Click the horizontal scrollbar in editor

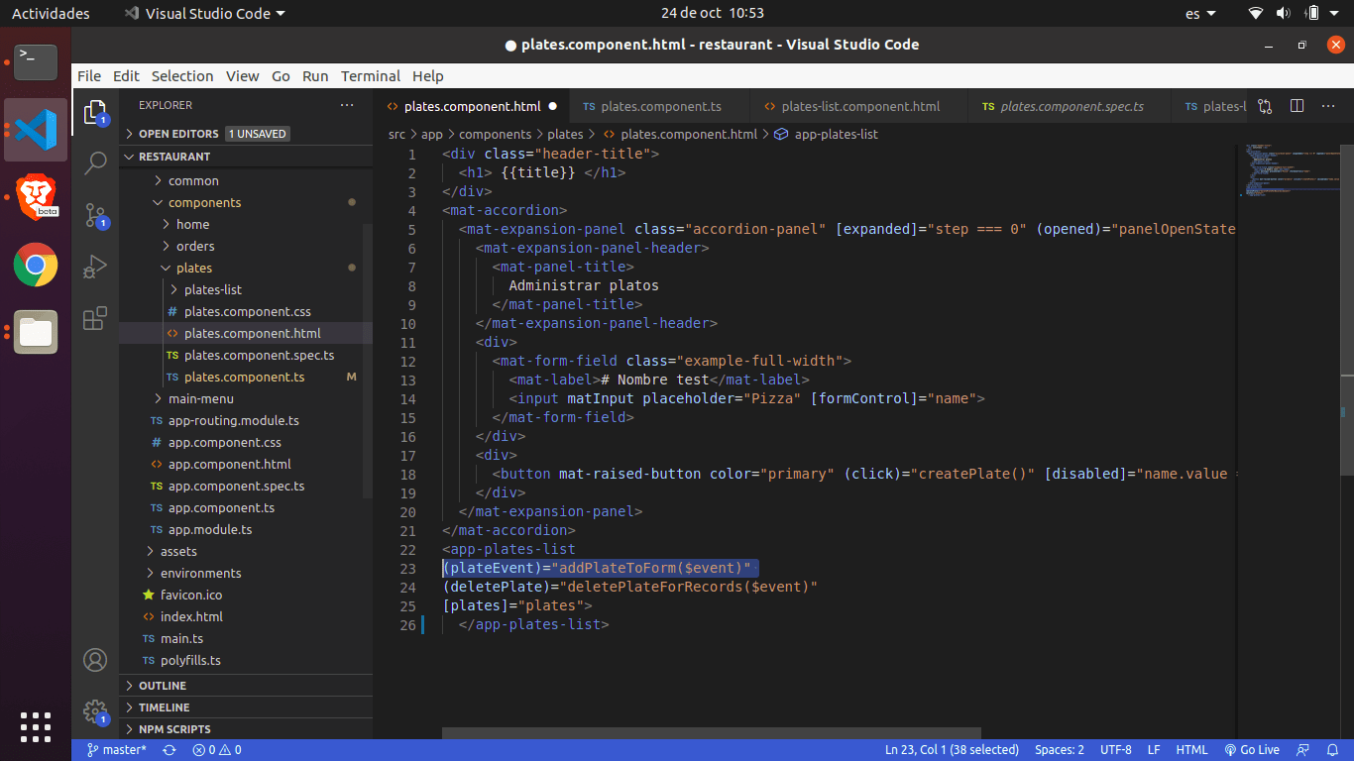711,733
